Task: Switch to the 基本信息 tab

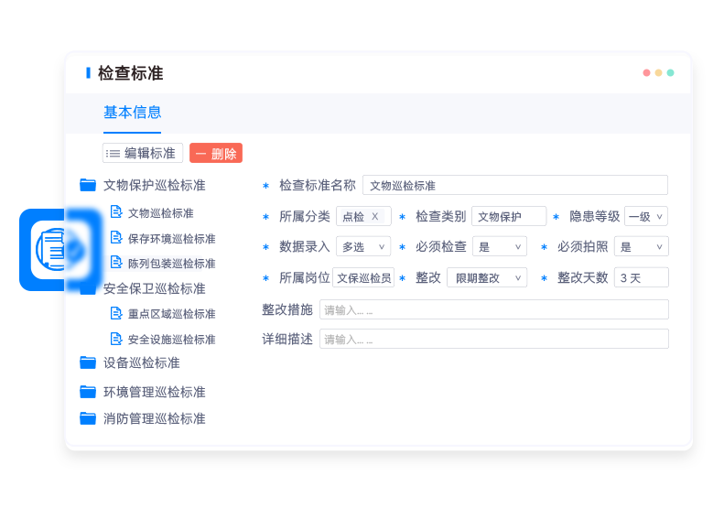Action: [x=133, y=113]
